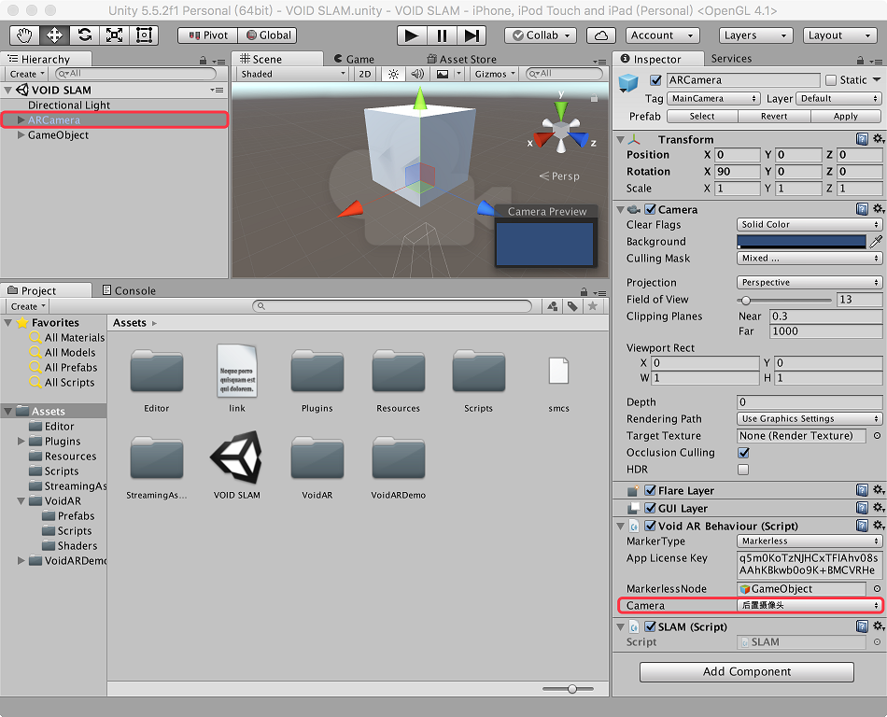The height and width of the screenshot is (717, 887).
Task: Open the Void AR Camera dropdown
Action: [x=809, y=606]
